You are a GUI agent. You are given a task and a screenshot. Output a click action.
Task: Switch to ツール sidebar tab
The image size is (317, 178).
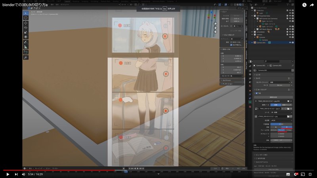(x=246, y=21)
